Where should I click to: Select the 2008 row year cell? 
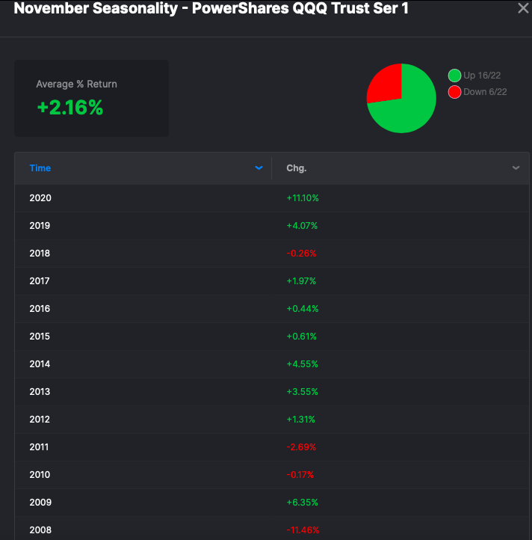pyautogui.click(x=40, y=530)
